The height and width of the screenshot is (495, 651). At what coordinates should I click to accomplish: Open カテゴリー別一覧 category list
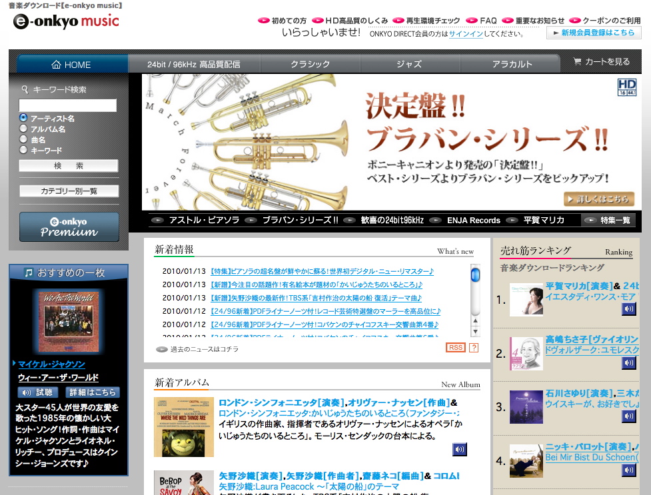coord(69,191)
